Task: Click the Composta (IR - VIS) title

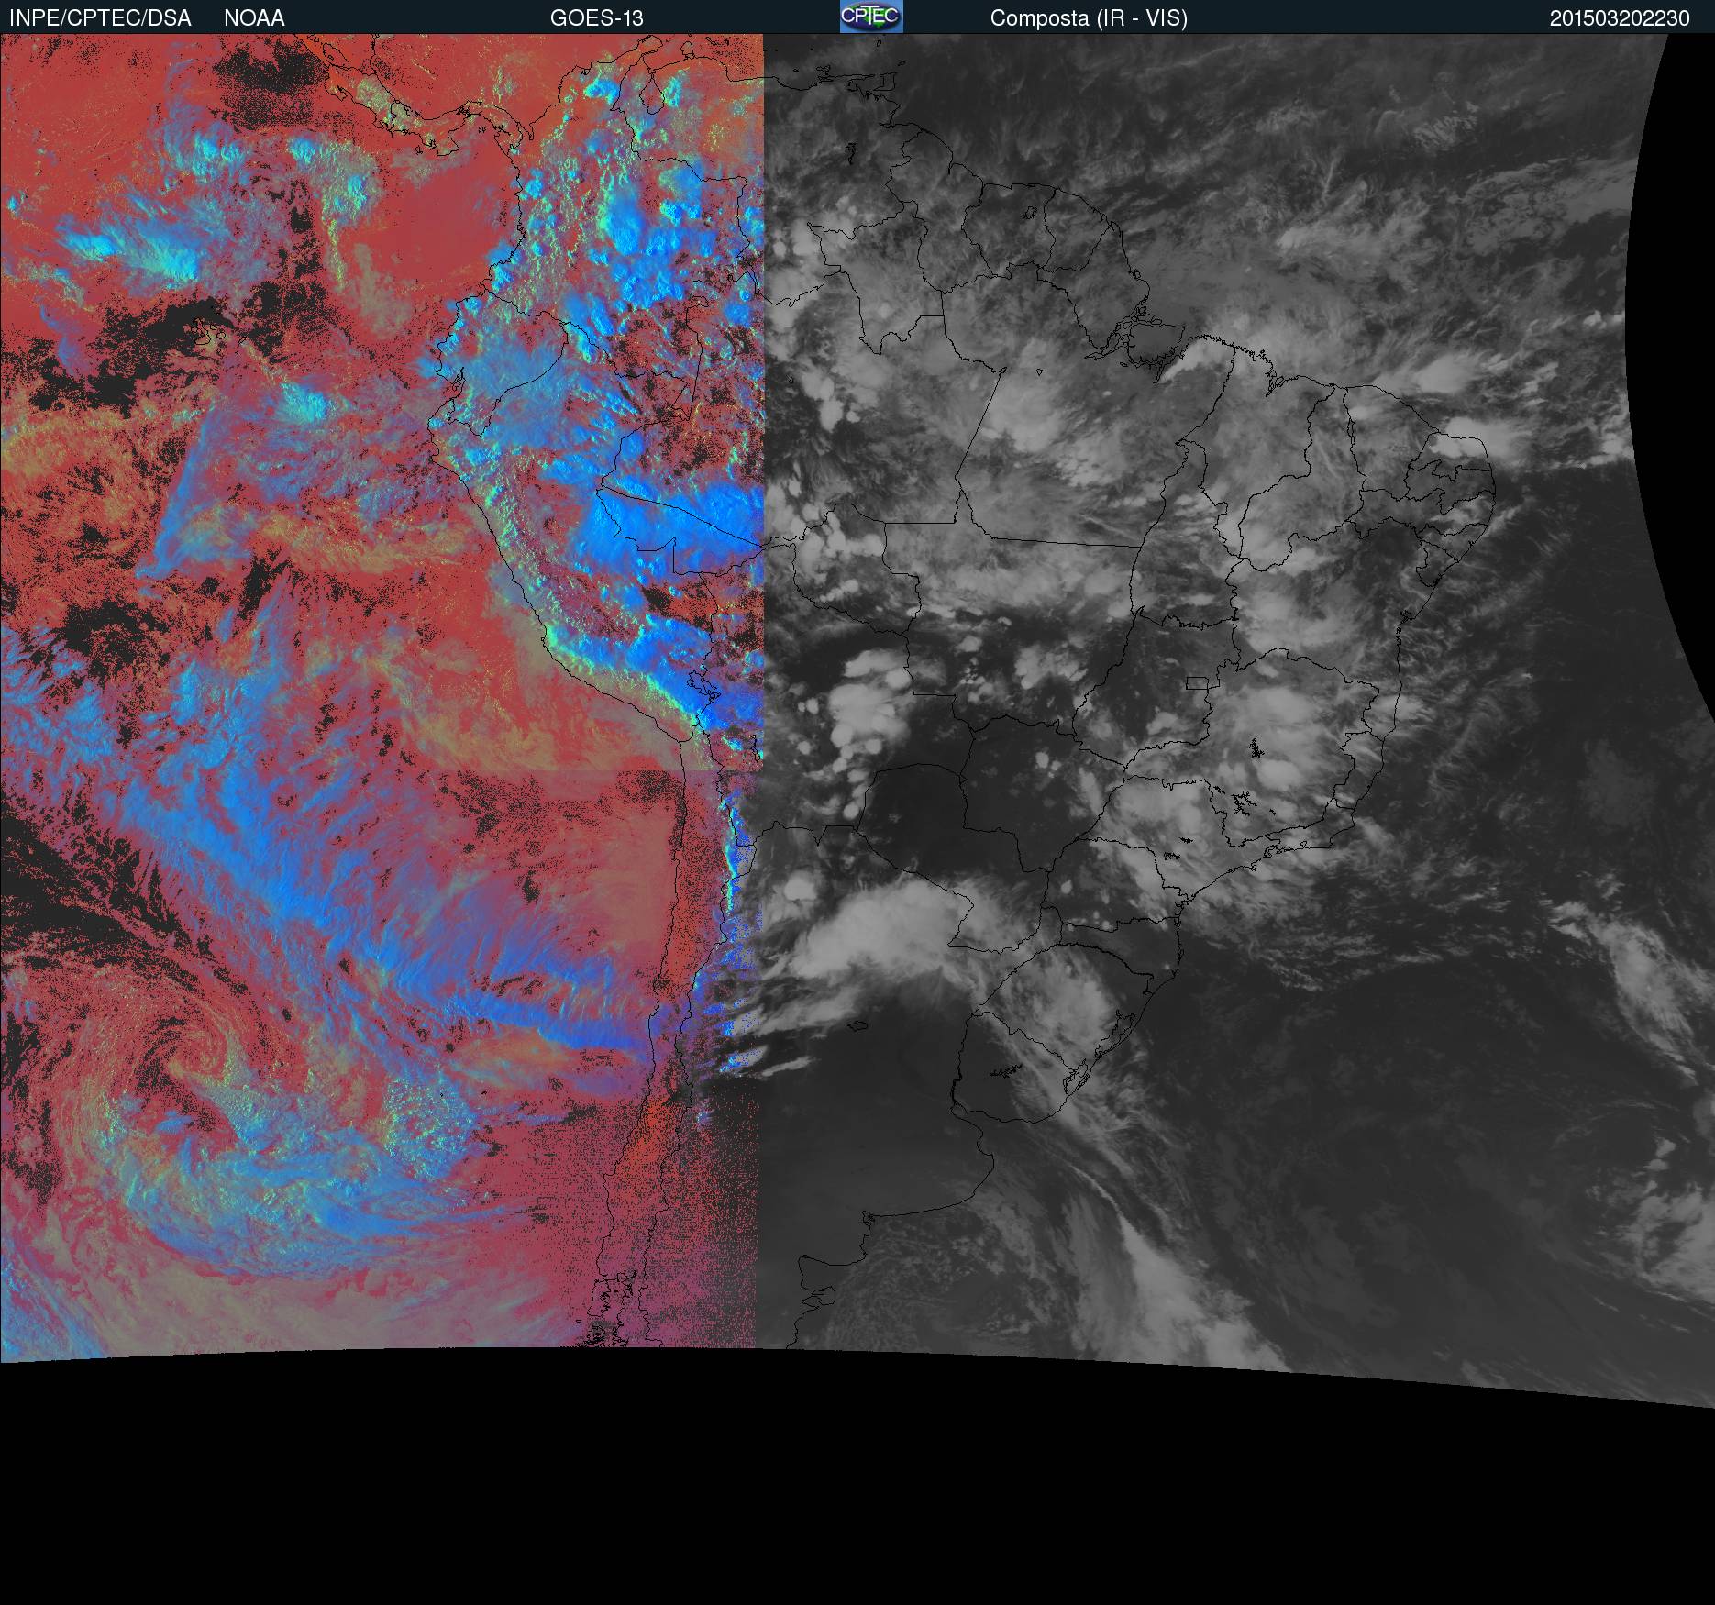Action: coord(1089,18)
